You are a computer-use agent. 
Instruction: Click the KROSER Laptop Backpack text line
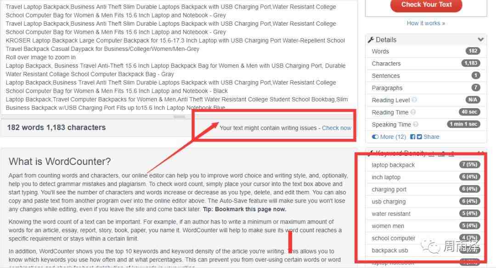click(175, 44)
